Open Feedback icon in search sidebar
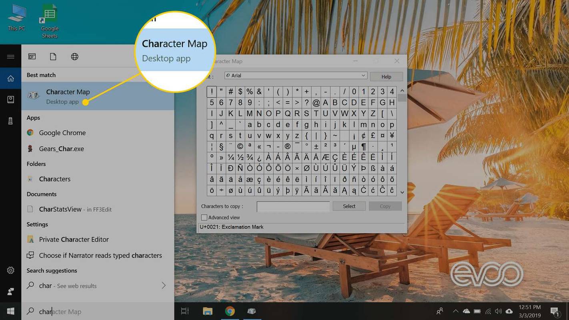 11,291
